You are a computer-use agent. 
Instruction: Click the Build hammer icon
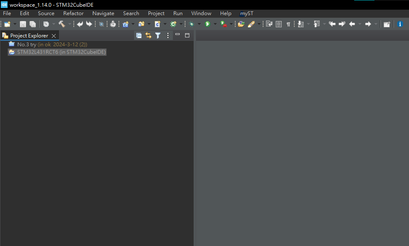coord(62,24)
